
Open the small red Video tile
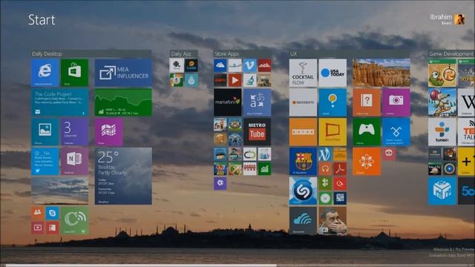[x=38, y=228]
